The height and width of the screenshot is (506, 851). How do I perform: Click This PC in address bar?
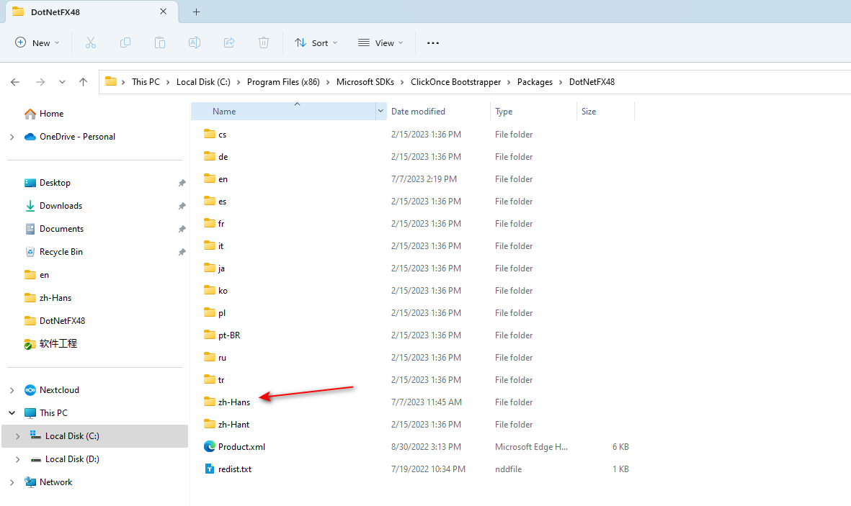pos(146,82)
